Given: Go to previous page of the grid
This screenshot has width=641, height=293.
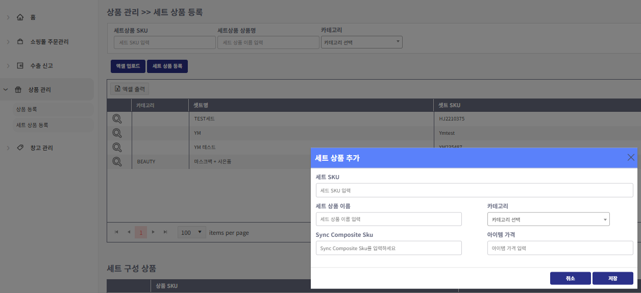Looking at the screenshot, I should tap(129, 232).
